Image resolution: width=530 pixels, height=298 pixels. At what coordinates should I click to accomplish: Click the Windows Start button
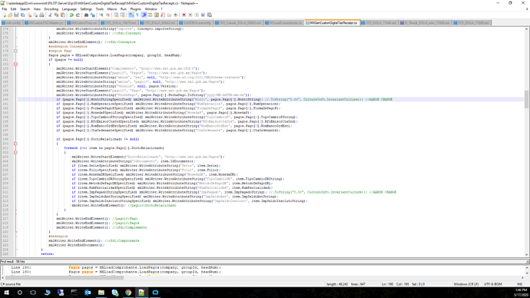(x=6, y=293)
